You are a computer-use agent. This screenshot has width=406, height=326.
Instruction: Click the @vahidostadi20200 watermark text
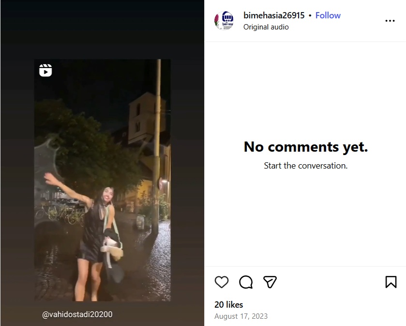pyautogui.click(x=77, y=314)
